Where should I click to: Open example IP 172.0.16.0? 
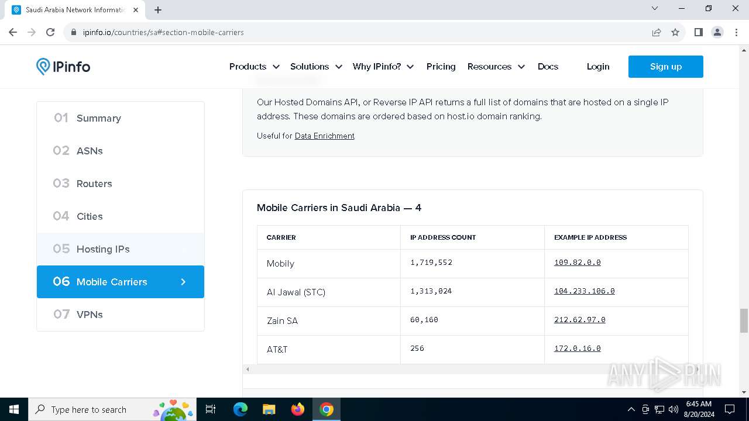click(x=577, y=348)
